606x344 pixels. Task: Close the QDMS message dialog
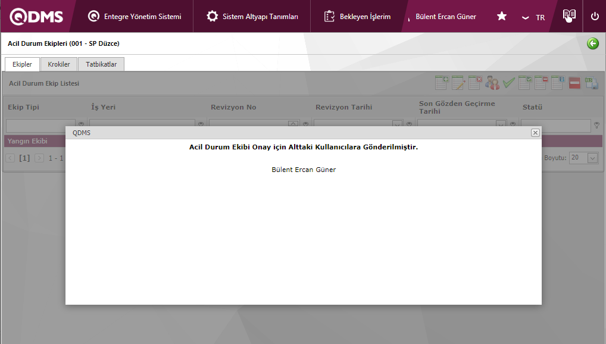point(535,133)
